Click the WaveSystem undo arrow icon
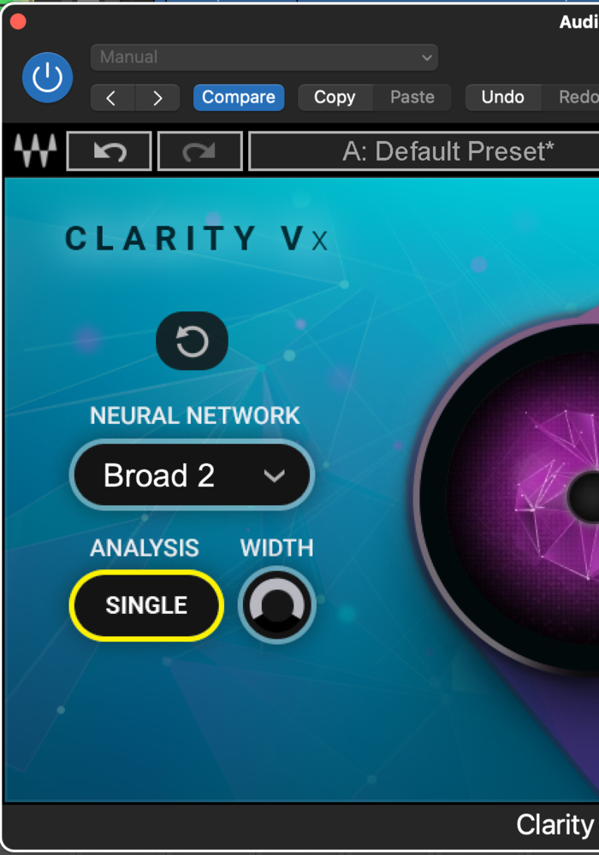Screen dimensions: 599x855 pos(110,151)
